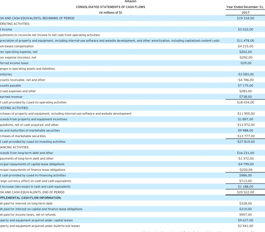The image size is (265, 232).
Task: Click 'NANCING ACTIVITIES:' section label
Action: [x=15, y=147]
